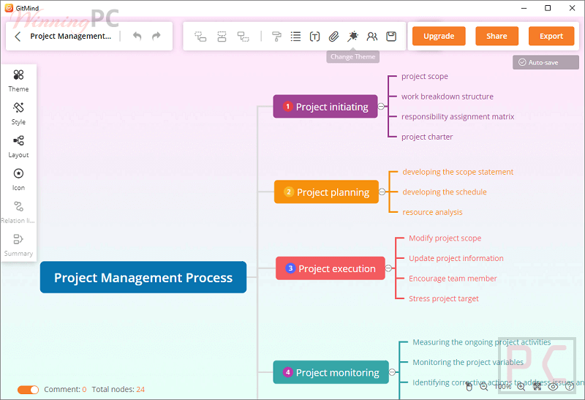Open the outline list view icon
The image size is (585, 400).
(x=295, y=36)
